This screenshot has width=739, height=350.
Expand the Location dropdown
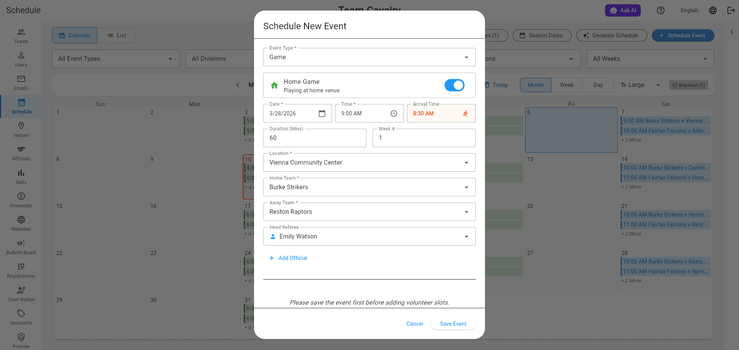click(x=369, y=163)
